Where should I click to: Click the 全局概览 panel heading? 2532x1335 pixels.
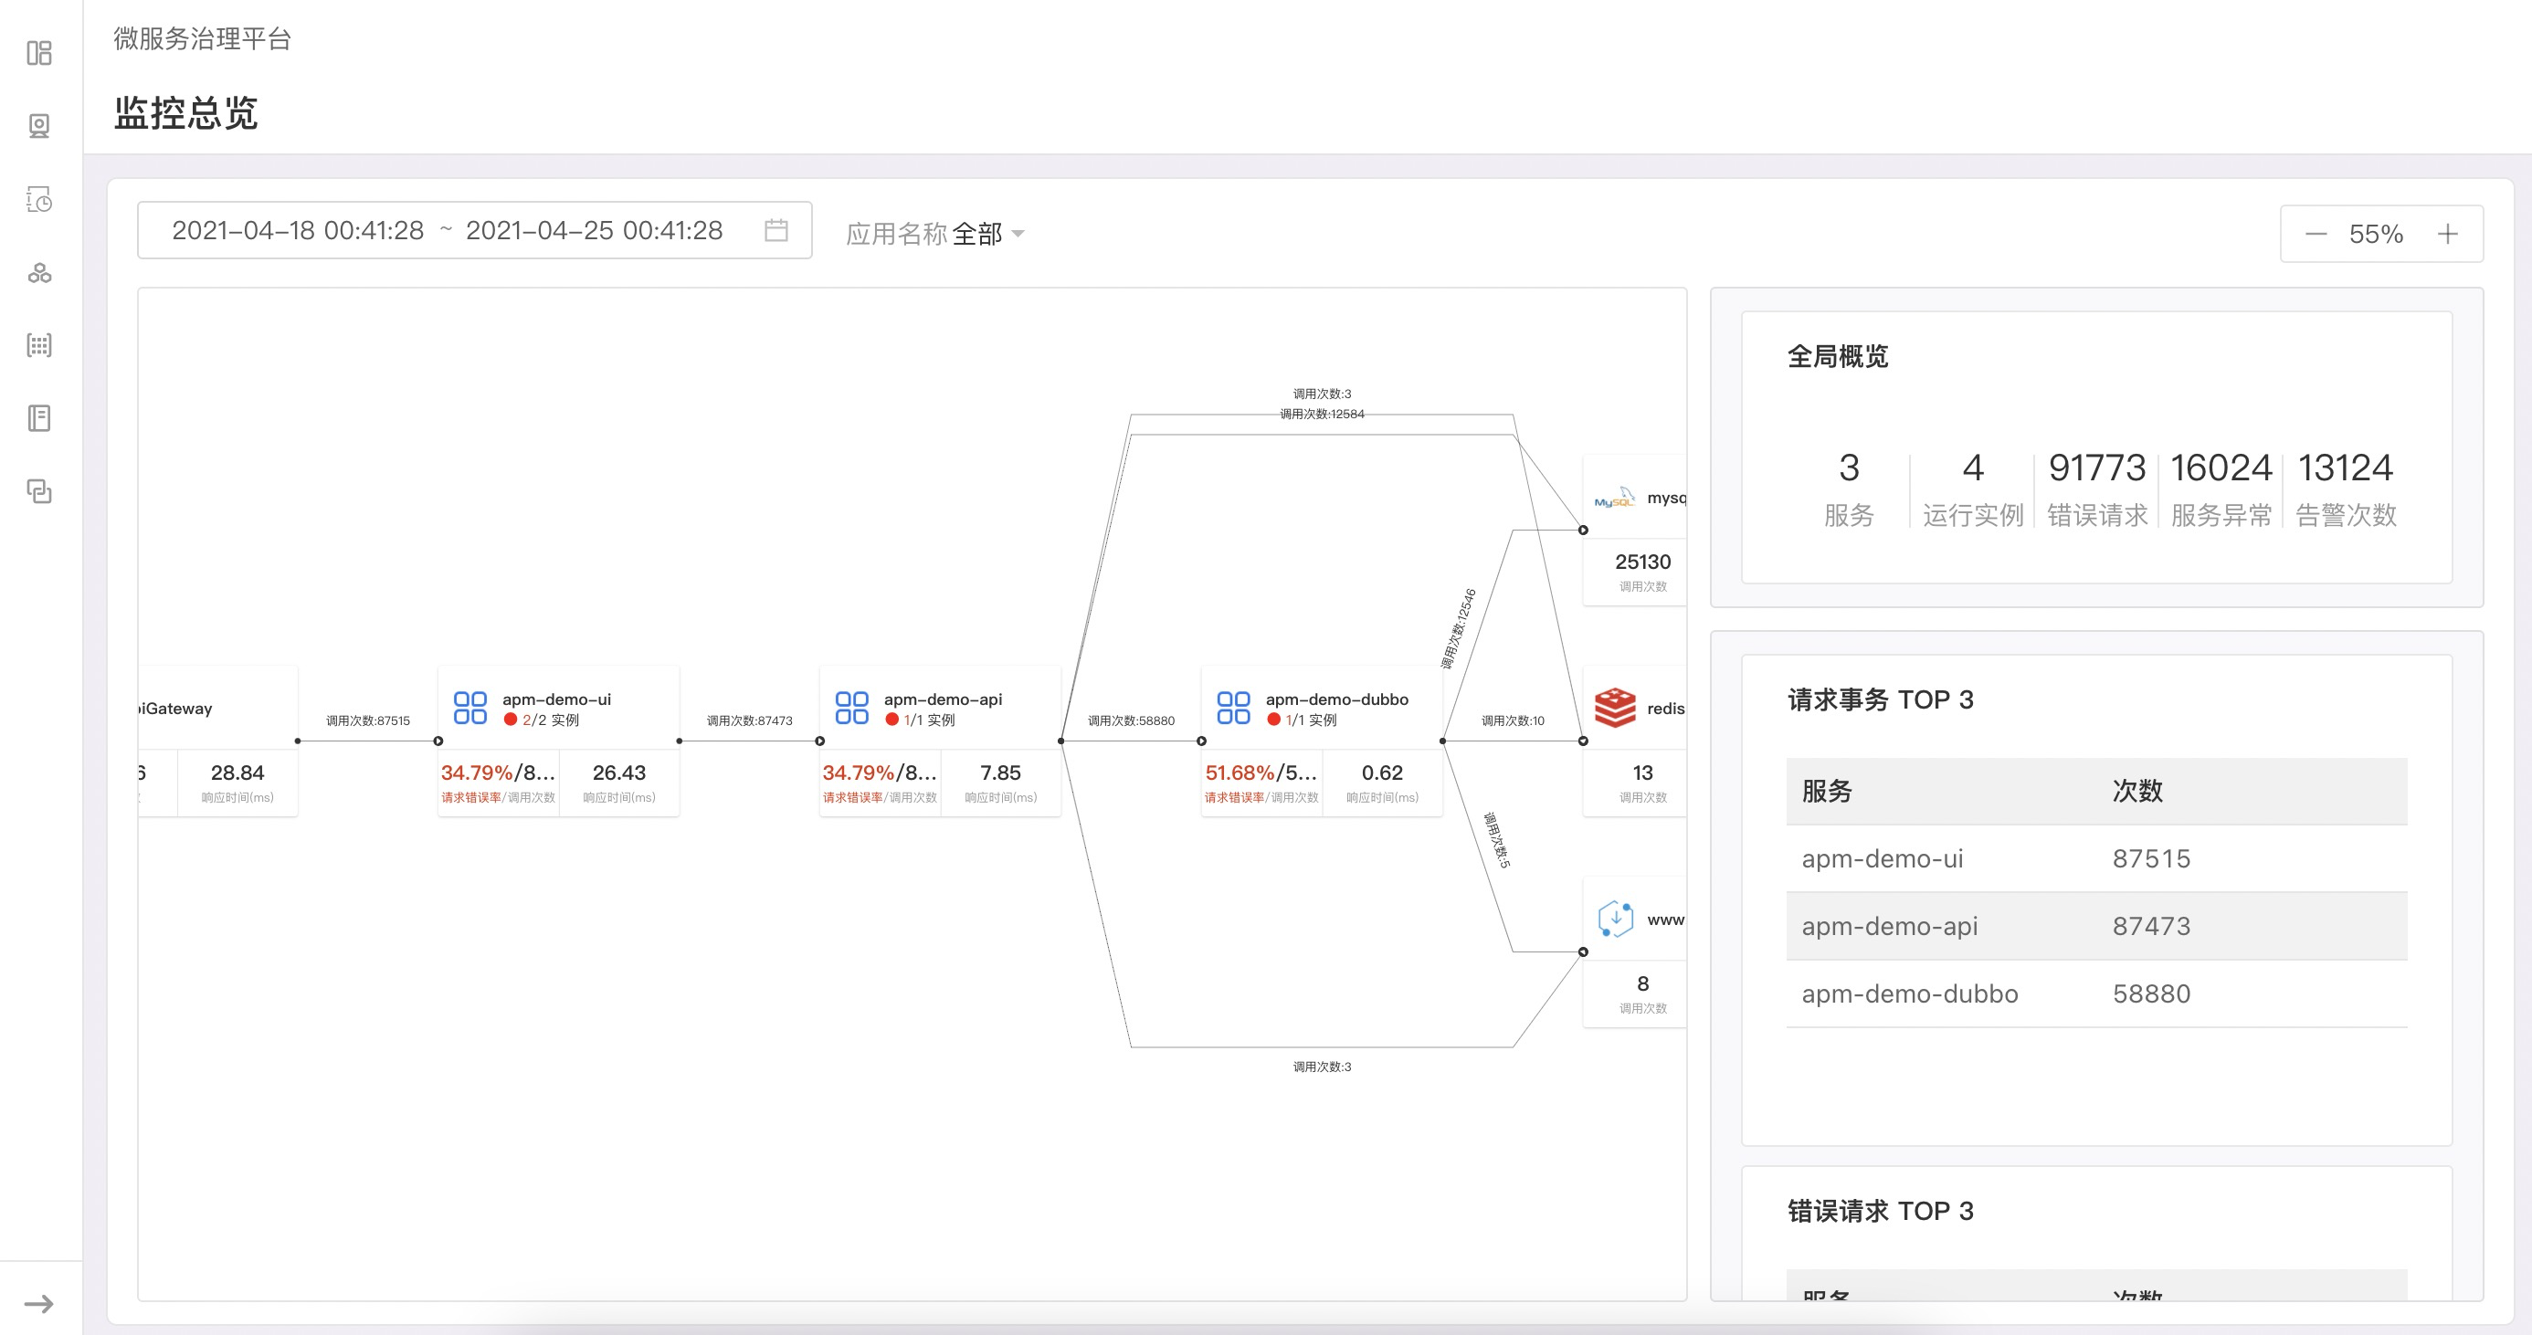click(1837, 355)
